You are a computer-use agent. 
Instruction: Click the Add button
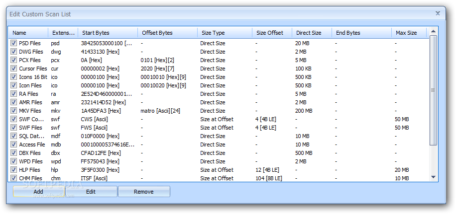39,191
